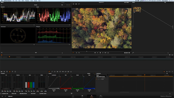Open the File menu

point(13,1)
